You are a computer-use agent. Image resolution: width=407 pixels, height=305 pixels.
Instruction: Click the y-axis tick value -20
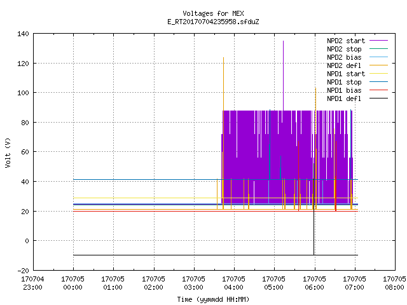[23, 271]
